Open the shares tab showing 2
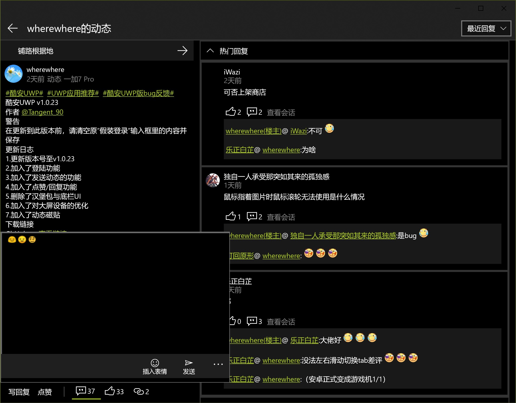Viewport: 516px width, 403px height. pos(141,391)
